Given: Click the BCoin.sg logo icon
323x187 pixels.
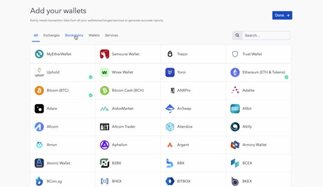Looking at the screenshot, I should point(39,181).
